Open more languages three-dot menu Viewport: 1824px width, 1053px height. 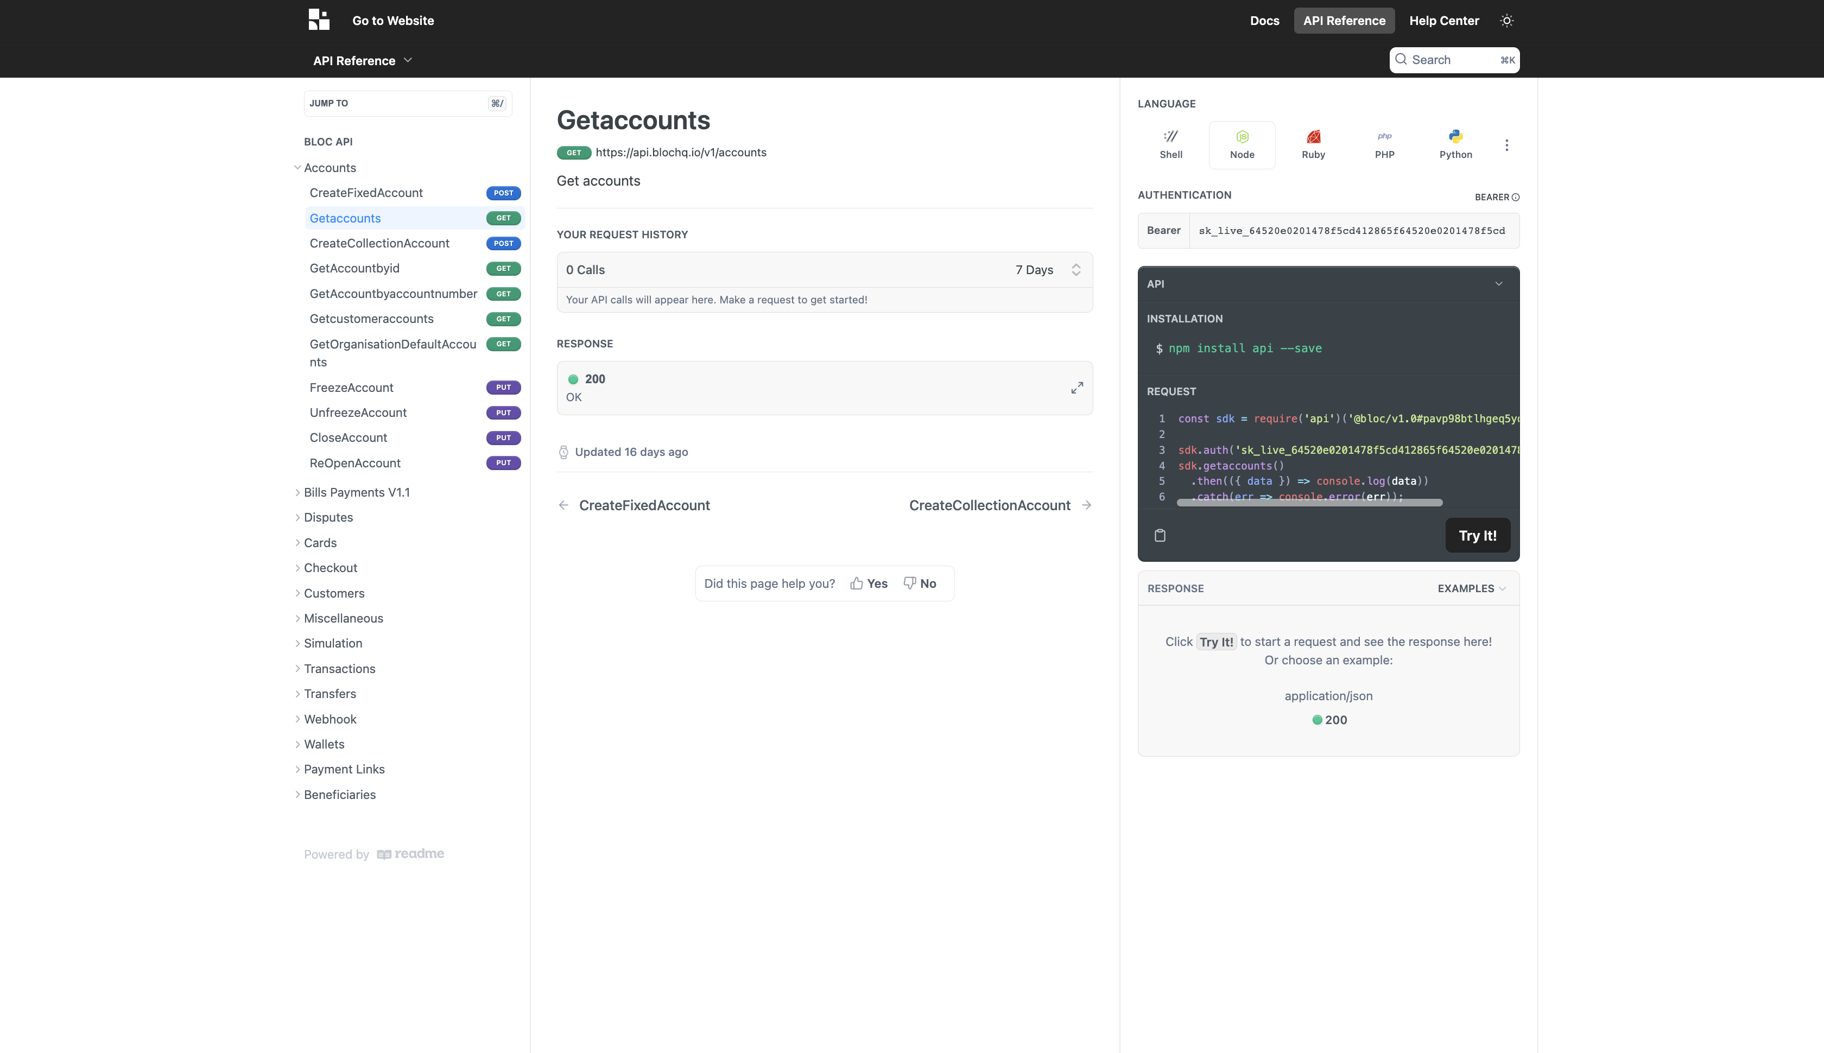1506,145
